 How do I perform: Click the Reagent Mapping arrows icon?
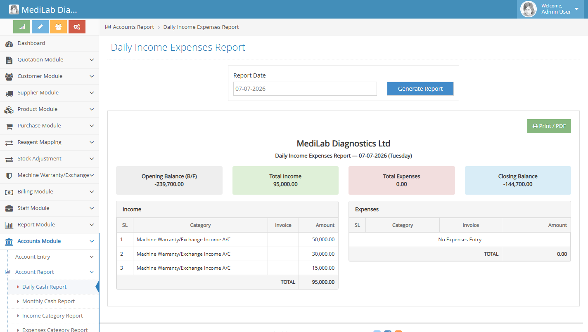click(9, 142)
